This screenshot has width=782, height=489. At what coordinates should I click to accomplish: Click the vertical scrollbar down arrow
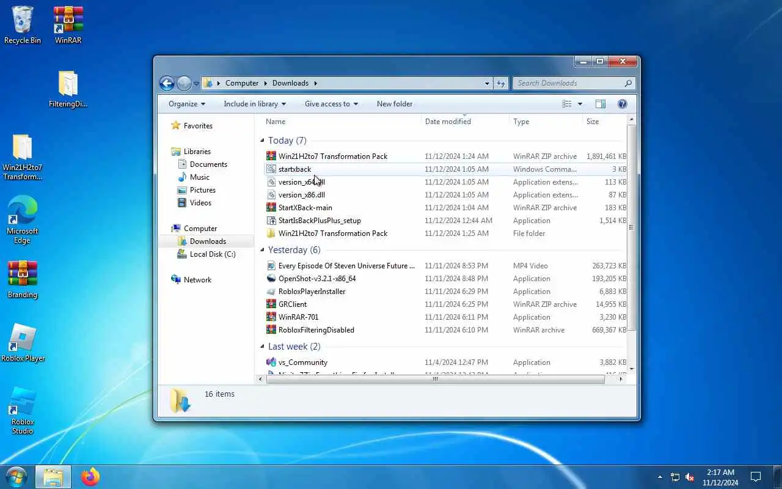point(632,369)
